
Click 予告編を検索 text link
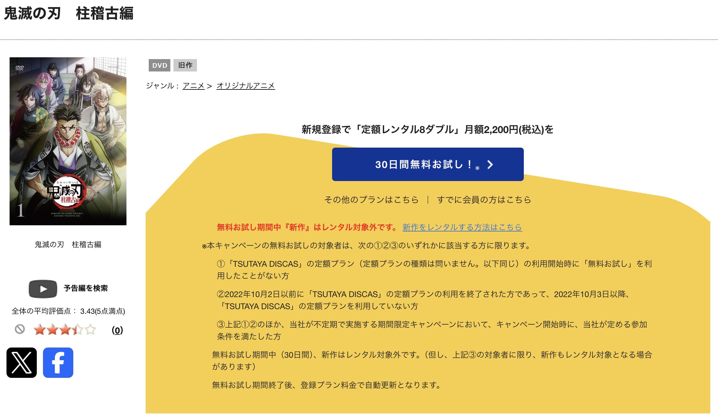(86, 288)
